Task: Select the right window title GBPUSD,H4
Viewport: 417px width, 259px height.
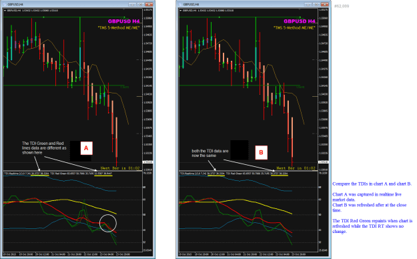Action: [191, 5]
